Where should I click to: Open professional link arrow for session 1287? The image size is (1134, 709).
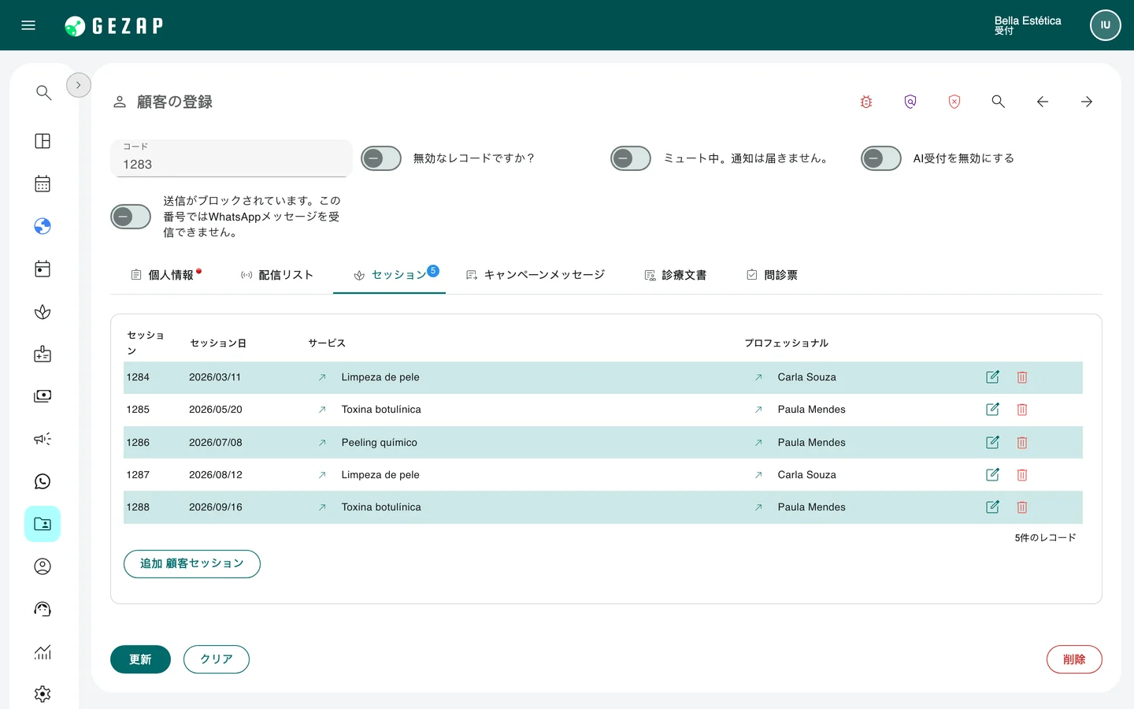tap(758, 475)
